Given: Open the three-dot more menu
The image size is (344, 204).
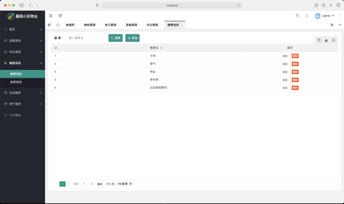Looking at the screenshot, I should click(x=339, y=16).
